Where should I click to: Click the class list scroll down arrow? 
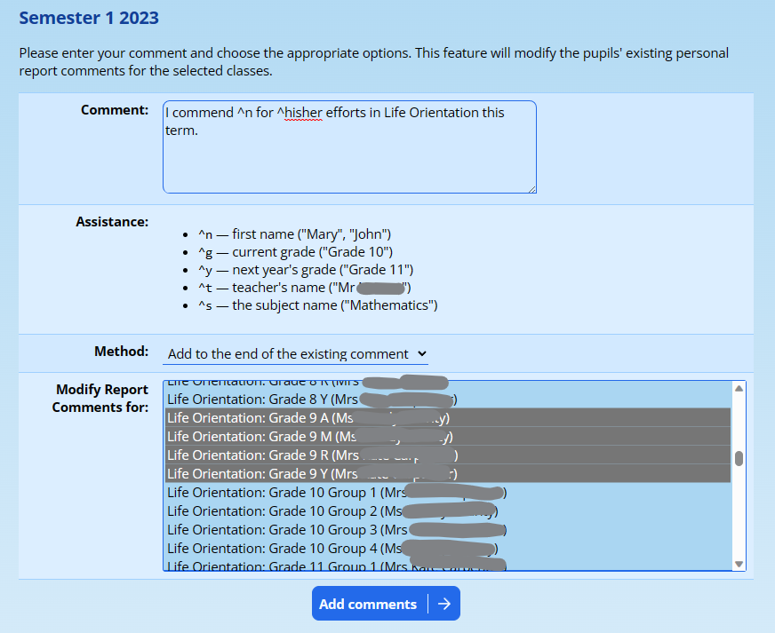[739, 564]
